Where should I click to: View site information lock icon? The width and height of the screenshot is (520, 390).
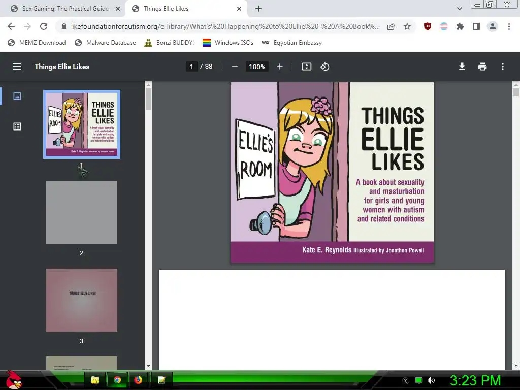(64, 26)
